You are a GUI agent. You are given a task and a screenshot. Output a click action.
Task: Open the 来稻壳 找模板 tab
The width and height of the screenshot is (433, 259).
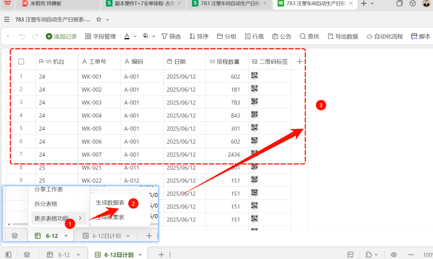(x=58, y=4)
